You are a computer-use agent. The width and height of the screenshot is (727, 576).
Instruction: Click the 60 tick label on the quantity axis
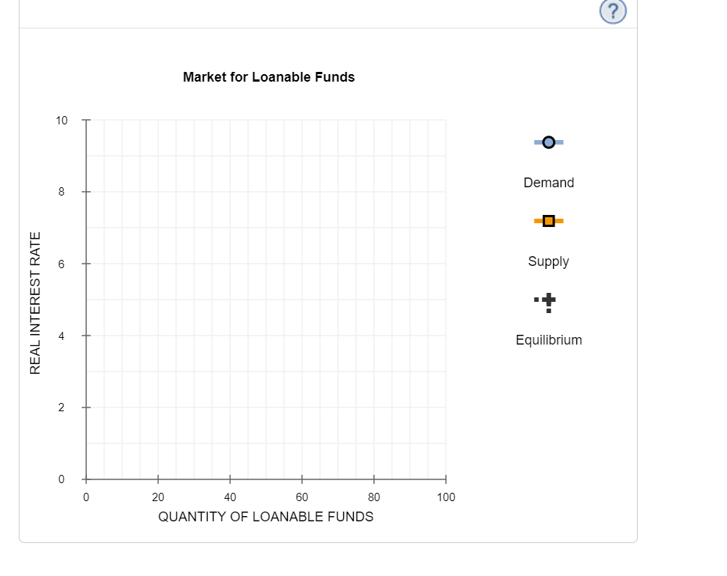(x=302, y=497)
